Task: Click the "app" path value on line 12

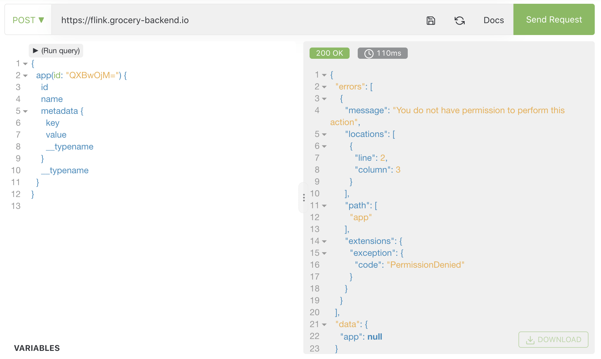Action: coord(361,217)
